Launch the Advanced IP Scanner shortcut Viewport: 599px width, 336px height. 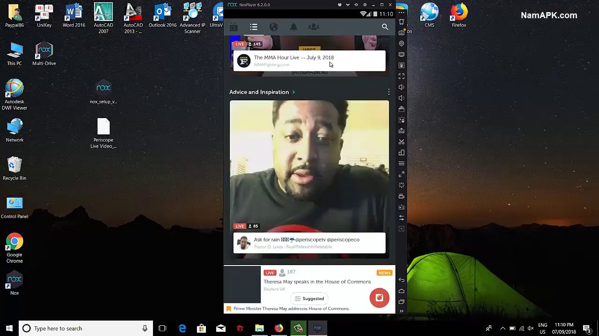[x=192, y=19]
